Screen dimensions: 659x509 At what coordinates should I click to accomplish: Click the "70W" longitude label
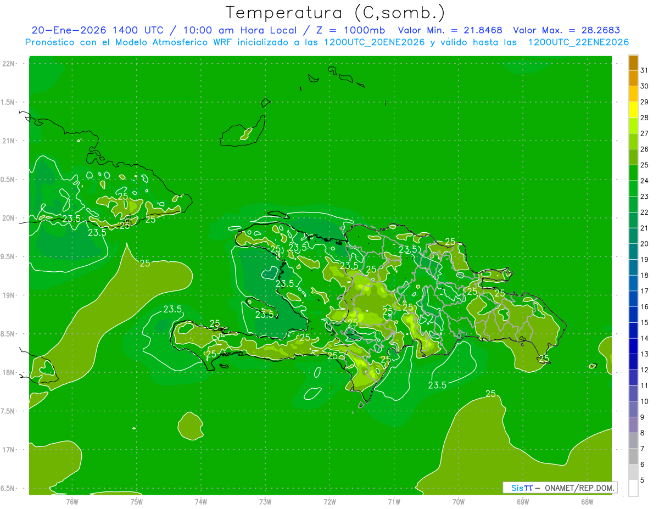click(x=459, y=502)
